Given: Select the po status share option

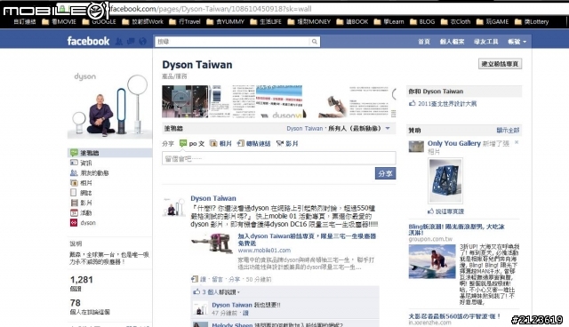Looking at the screenshot, I should (x=192, y=144).
